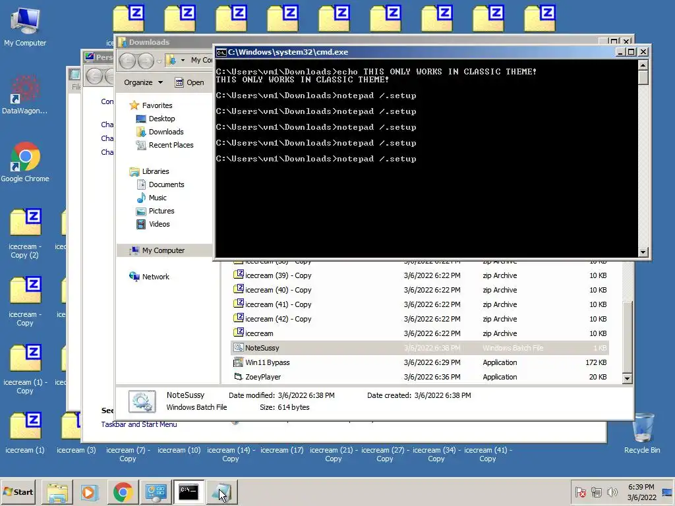Open the Organize dropdown menu
Screen dimensions: 675x506
tap(143, 82)
